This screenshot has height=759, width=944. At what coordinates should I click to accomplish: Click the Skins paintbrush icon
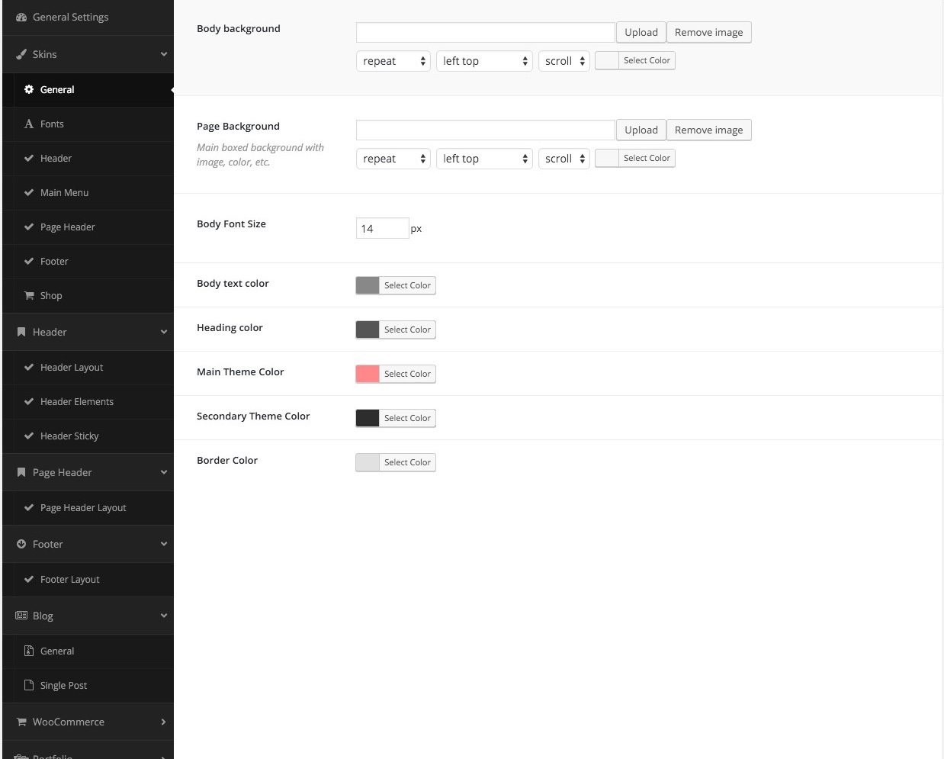point(21,54)
